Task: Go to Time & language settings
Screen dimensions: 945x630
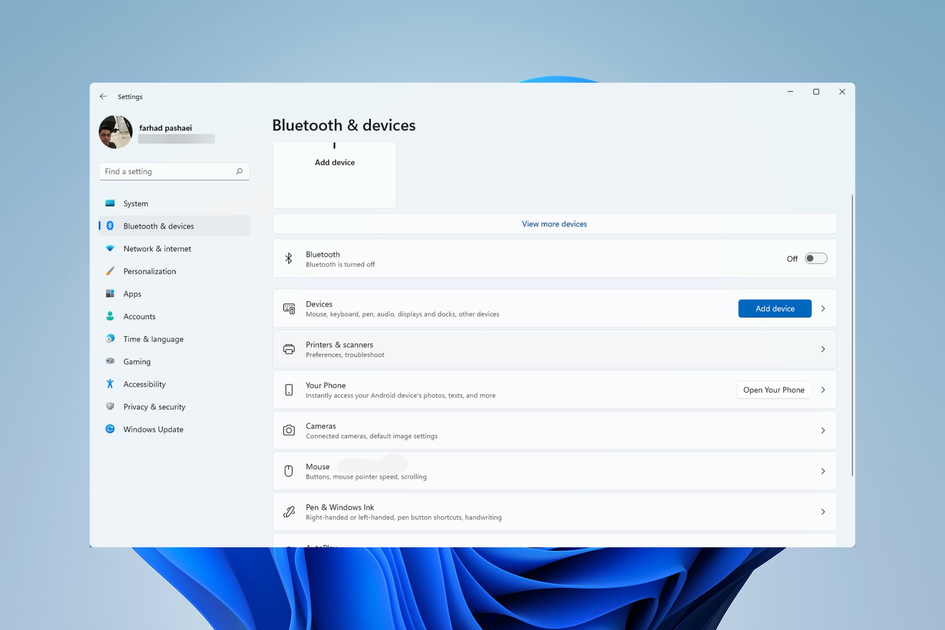Action: [x=153, y=339]
